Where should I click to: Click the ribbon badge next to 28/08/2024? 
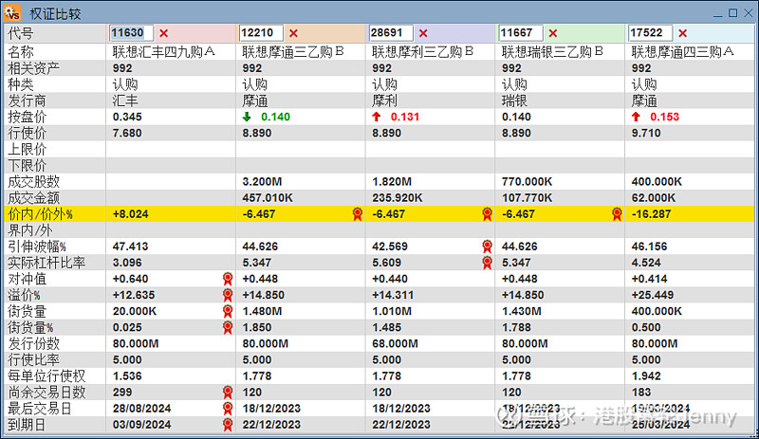coord(228,409)
